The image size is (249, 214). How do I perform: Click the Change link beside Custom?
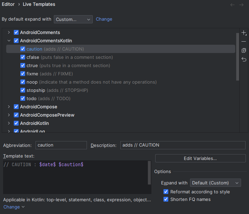104,19
